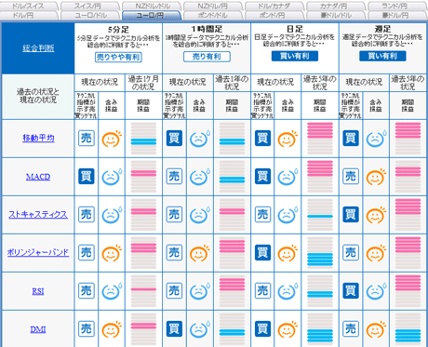This screenshot has width=428, height=347.
Task: Click the 5分足 売 signal icon in RSI row
Action: click(x=87, y=290)
